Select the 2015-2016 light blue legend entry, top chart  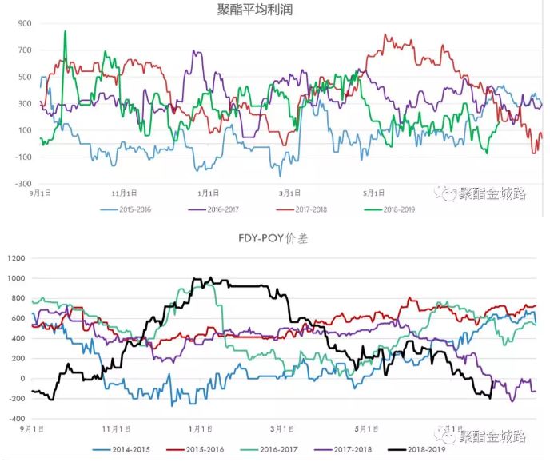tap(130, 210)
